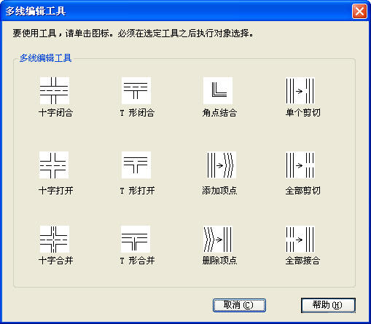This screenshot has width=371, height=324.
Task: Click the 单个剪切 text label
Action: (302, 113)
